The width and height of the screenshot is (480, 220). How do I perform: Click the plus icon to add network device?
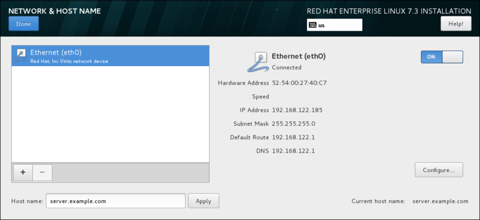(23, 172)
